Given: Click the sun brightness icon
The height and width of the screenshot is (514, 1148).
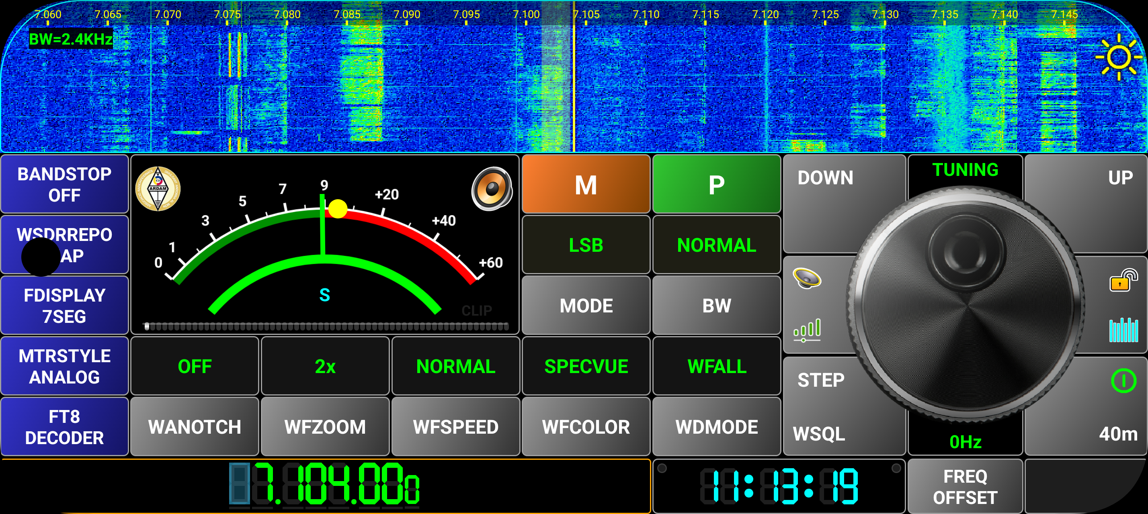Looking at the screenshot, I should tap(1118, 57).
